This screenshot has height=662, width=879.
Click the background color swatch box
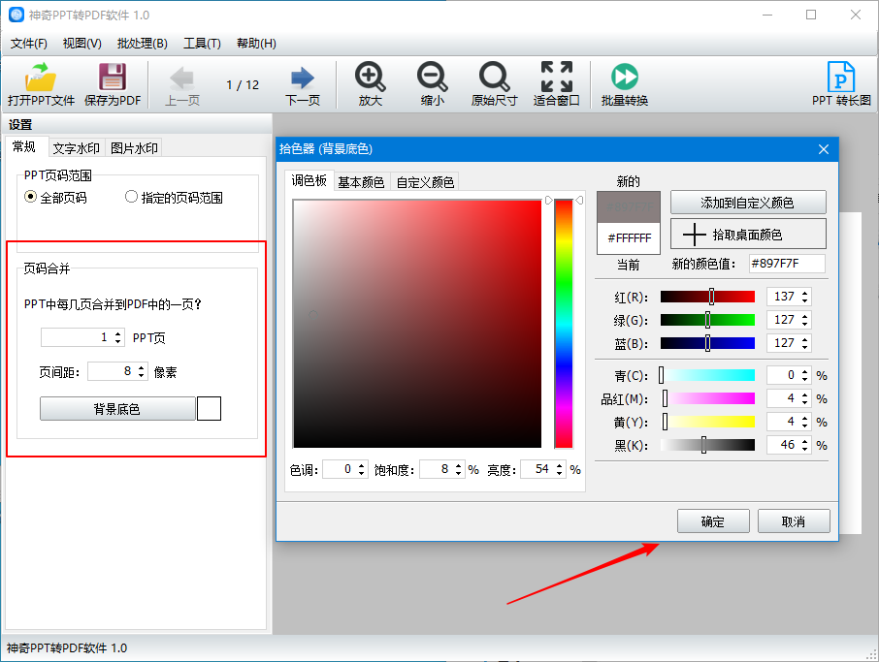(210, 408)
